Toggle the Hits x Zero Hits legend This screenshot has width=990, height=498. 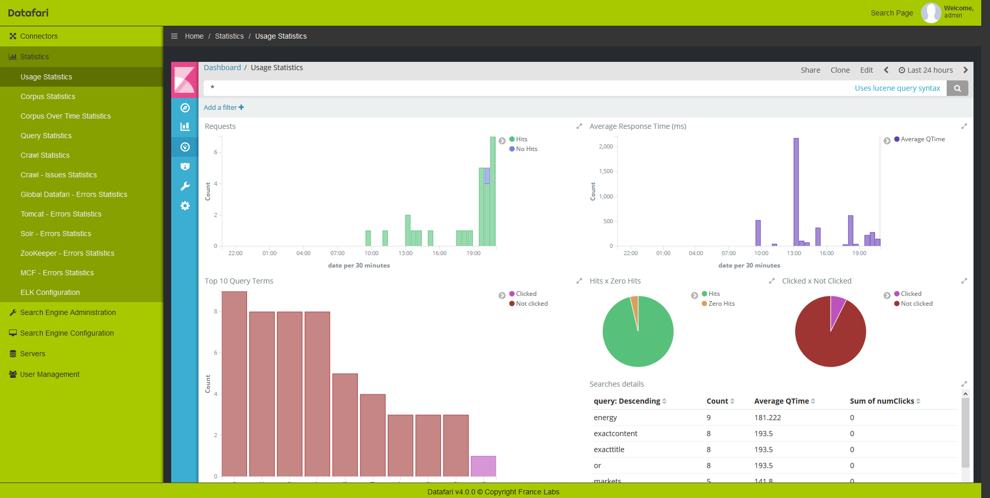(695, 295)
